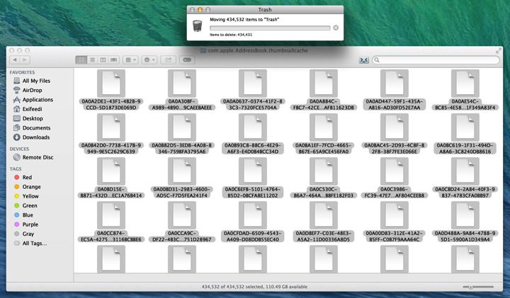Click the Trash progress bar
510x298 pixels.
270,28
